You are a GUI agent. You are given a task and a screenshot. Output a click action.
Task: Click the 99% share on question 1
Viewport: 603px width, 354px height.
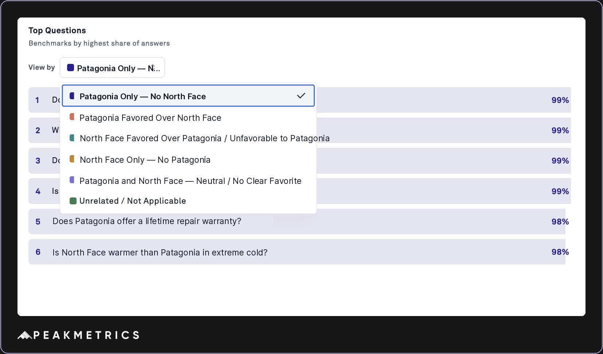[x=560, y=100]
